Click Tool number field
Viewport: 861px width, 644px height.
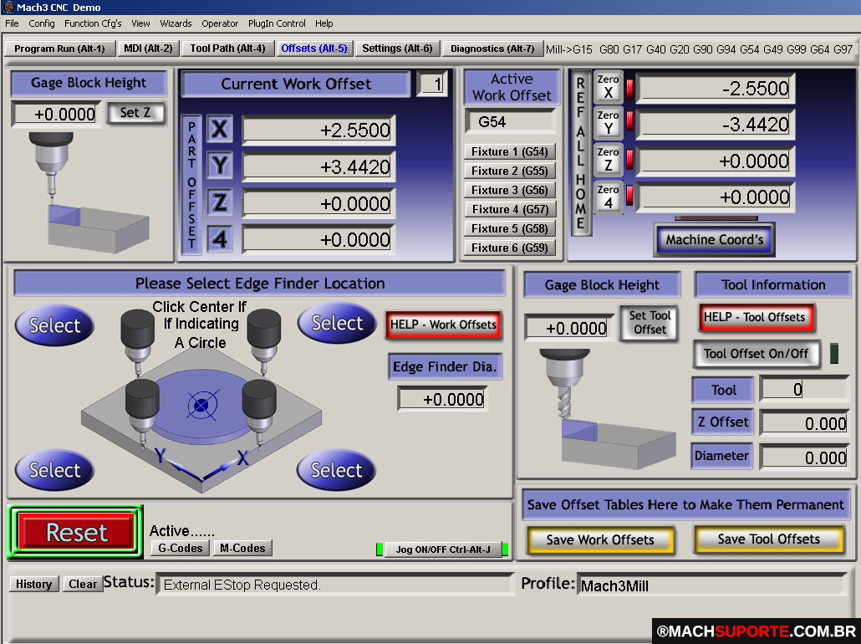[x=804, y=389]
